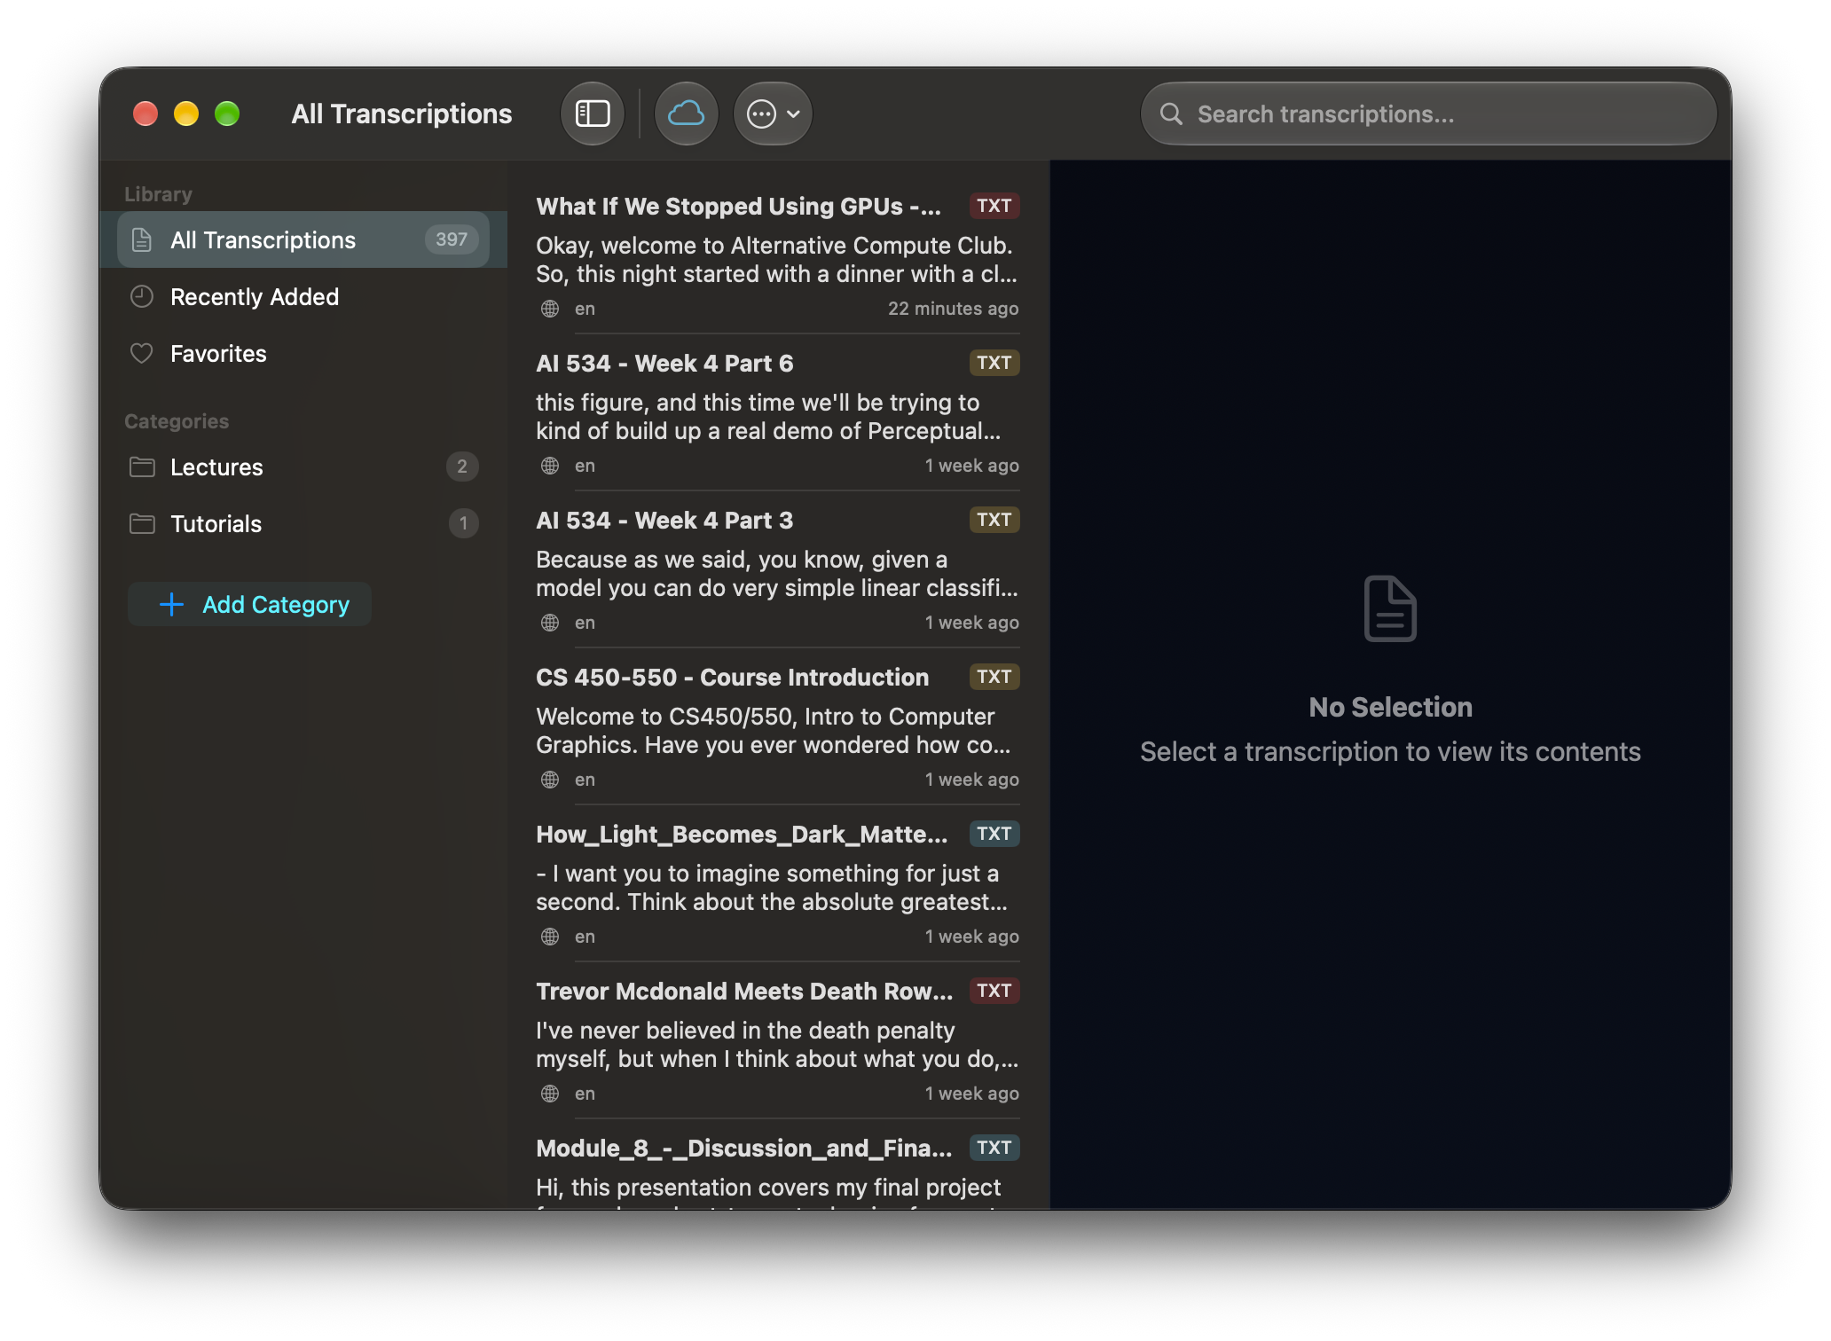Screen dimensions: 1831x1341
Task: Click TXT badge on How_Light_Becomes row
Action: (994, 834)
